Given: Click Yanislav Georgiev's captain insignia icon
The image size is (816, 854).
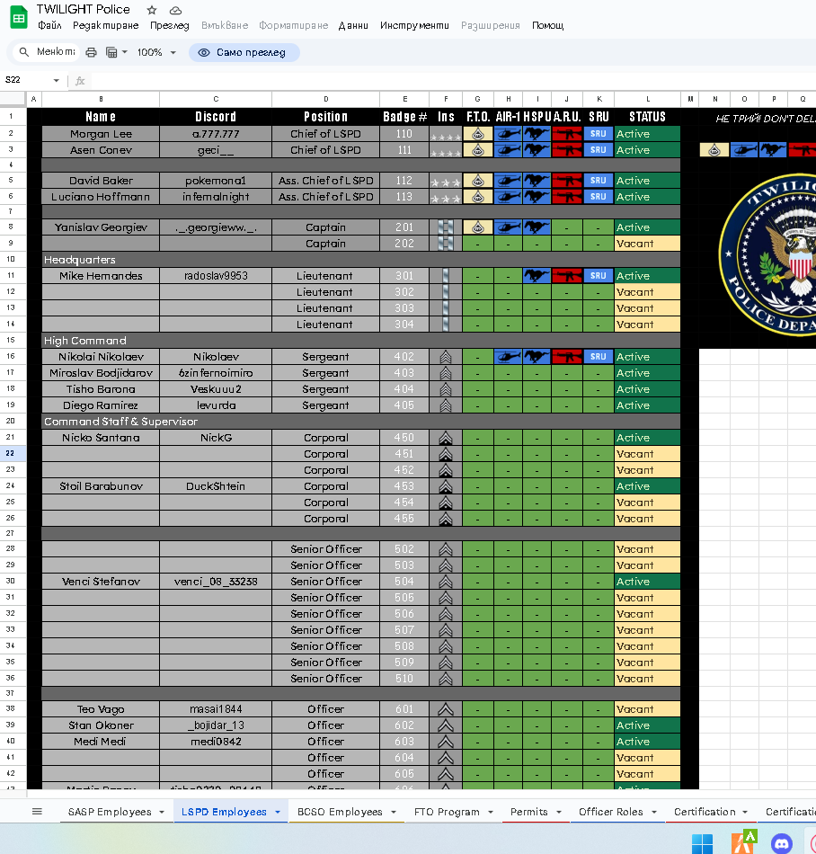Looking at the screenshot, I should coord(446,227).
